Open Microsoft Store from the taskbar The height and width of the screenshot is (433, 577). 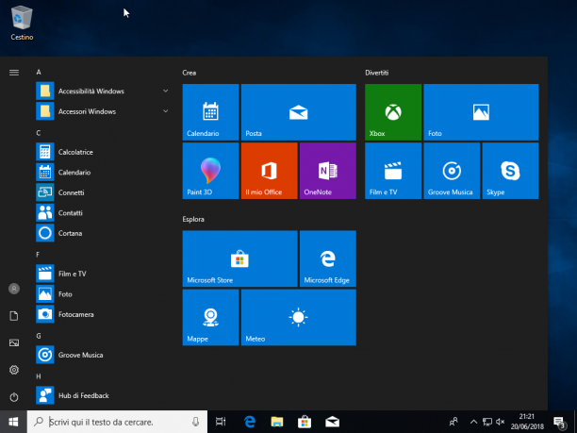305,422
